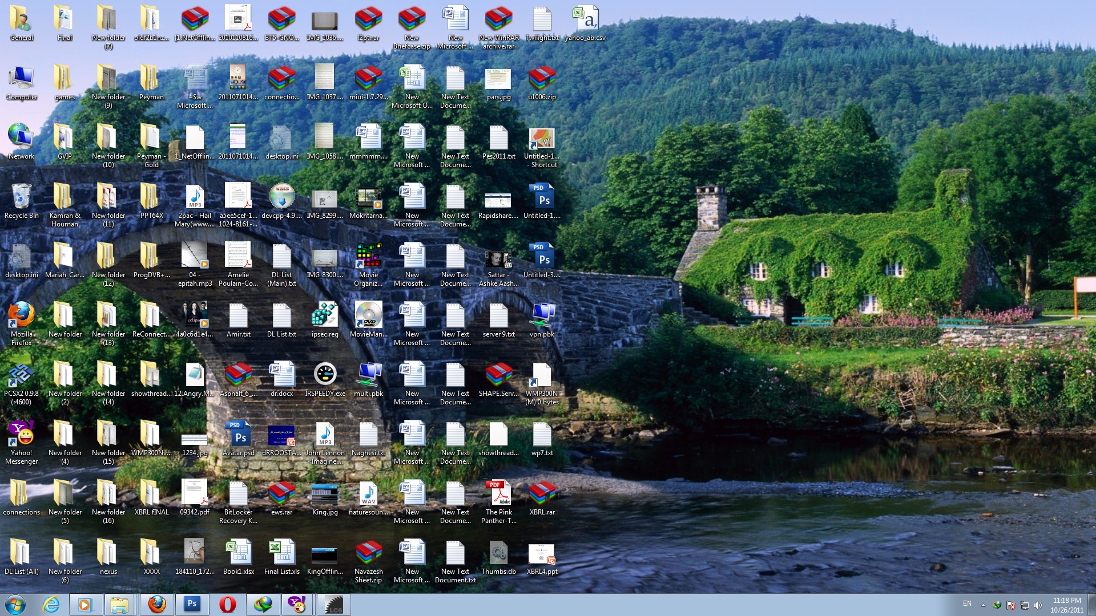Open the LCS taskbar application
1096x616 pixels.
tap(334, 605)
